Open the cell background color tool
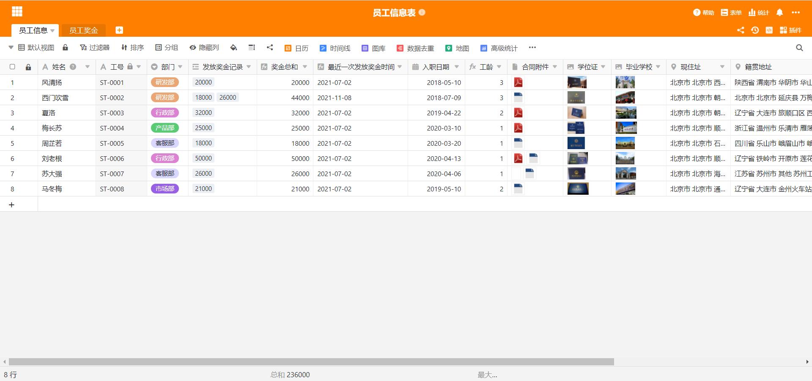The height and width of the screenshot is (381, 812). click(233, 48)
